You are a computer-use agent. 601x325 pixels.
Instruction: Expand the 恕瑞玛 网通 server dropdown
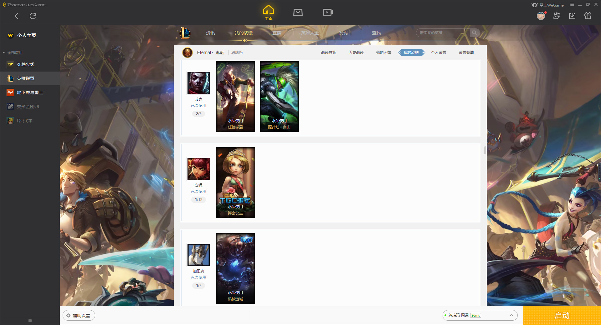tap(480, 315)
